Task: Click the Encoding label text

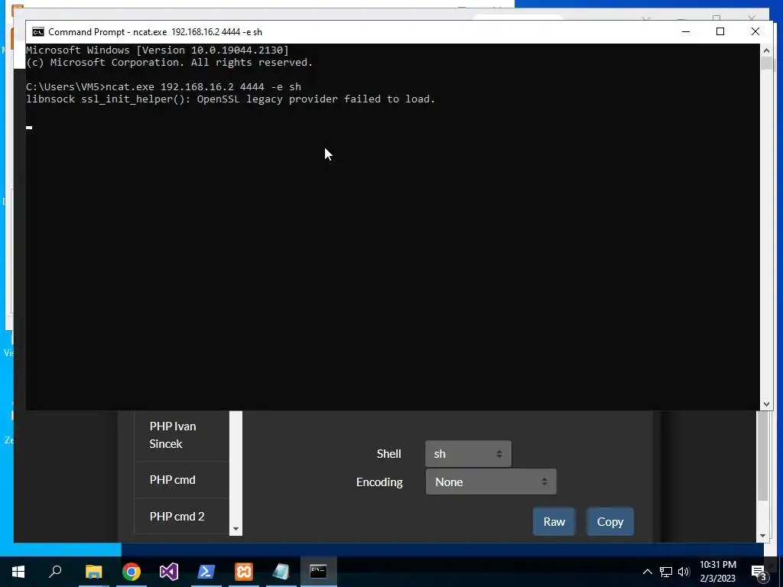Action: (379, 482)
